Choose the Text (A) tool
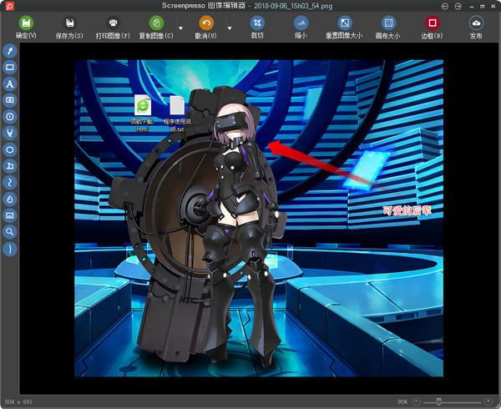Image resolution: width=501 pixels, height=409 pixels. [10, 84]
